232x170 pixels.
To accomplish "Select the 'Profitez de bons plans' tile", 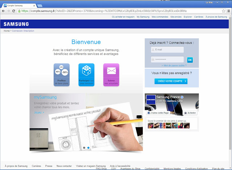I will click(62, 75).
